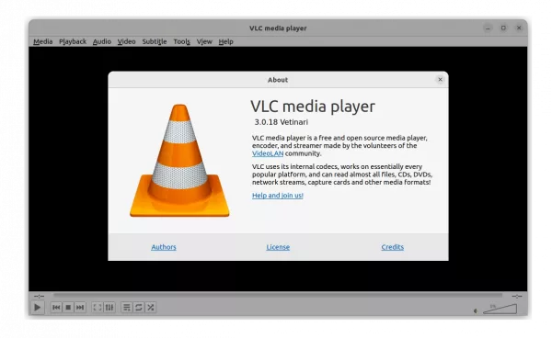Image resolution: width=552 pixels, height=338 pixels.
Task: Click the 'Help and join us!' link
Action: click(278, 196)
